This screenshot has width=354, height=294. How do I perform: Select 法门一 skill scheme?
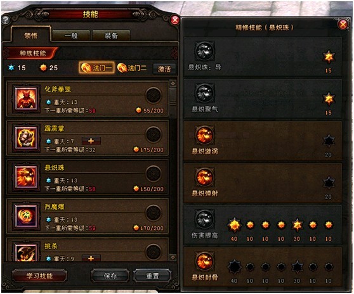pyautogui.click(x=97, y=68)
